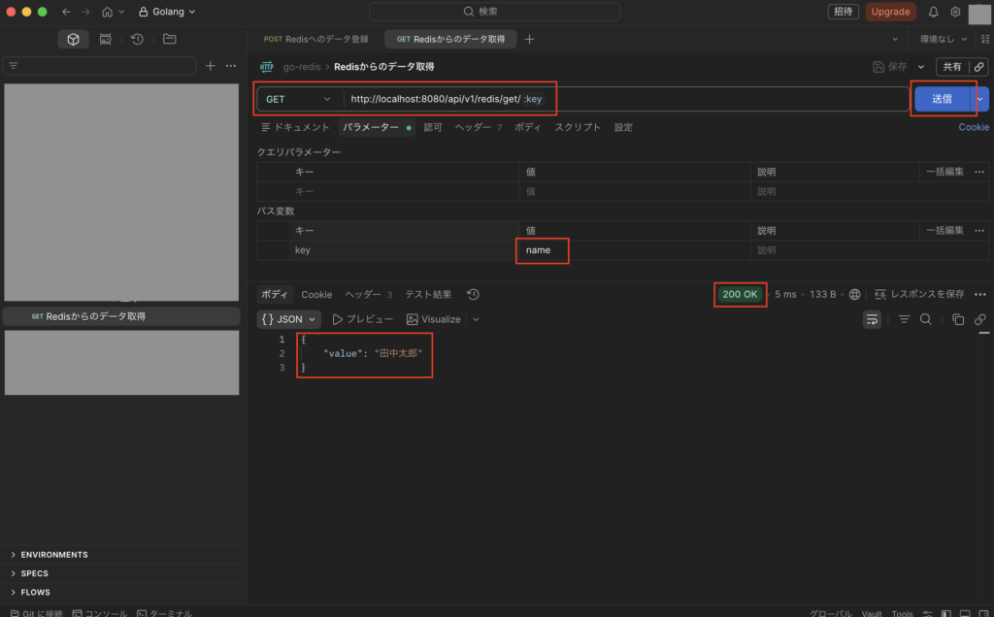Click the notifications bell icon

933,12
